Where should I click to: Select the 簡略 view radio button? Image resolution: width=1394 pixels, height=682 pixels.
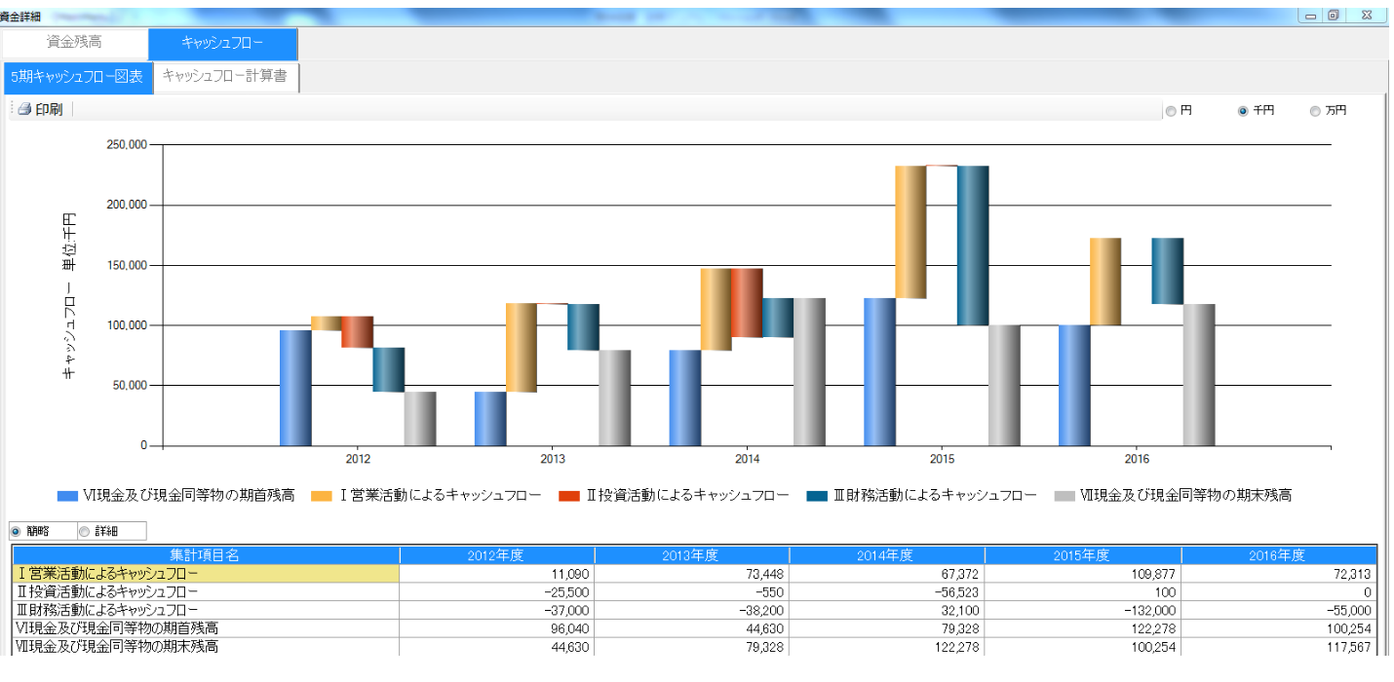(x=16, y=531)
